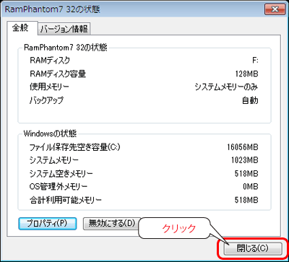Close the window using the red X button
This screenshot has width=289, height=262.
click(275, 9)
